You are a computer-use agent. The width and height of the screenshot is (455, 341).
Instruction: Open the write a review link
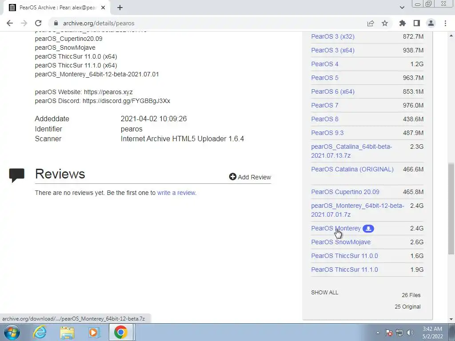[x=176, y=193]
